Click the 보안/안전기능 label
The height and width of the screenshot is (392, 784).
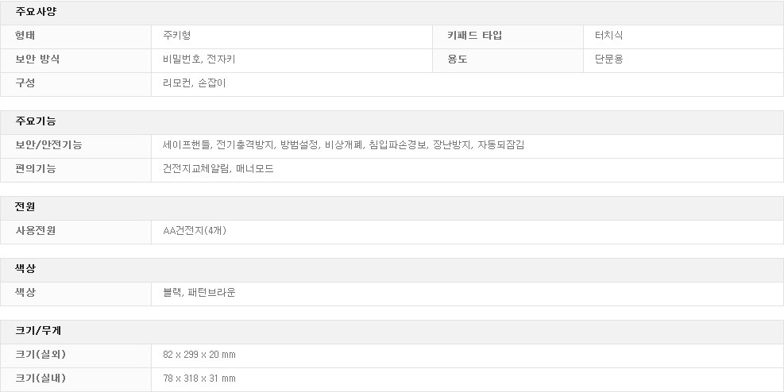click(48, 144)
